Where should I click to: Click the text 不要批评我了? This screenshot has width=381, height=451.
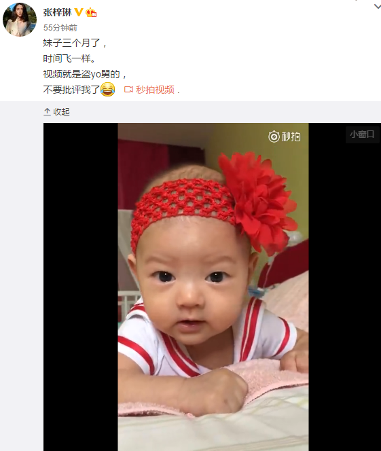point(71,90)
